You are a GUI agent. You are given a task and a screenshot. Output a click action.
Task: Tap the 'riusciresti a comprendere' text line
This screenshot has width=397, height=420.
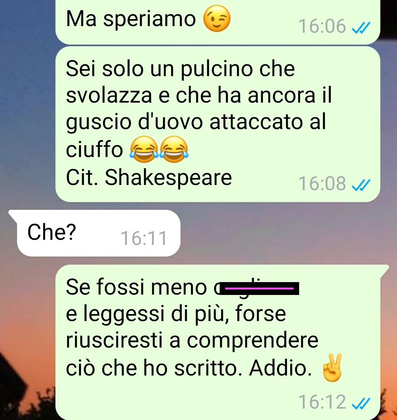pyautogui.click(x=192, y=341)
